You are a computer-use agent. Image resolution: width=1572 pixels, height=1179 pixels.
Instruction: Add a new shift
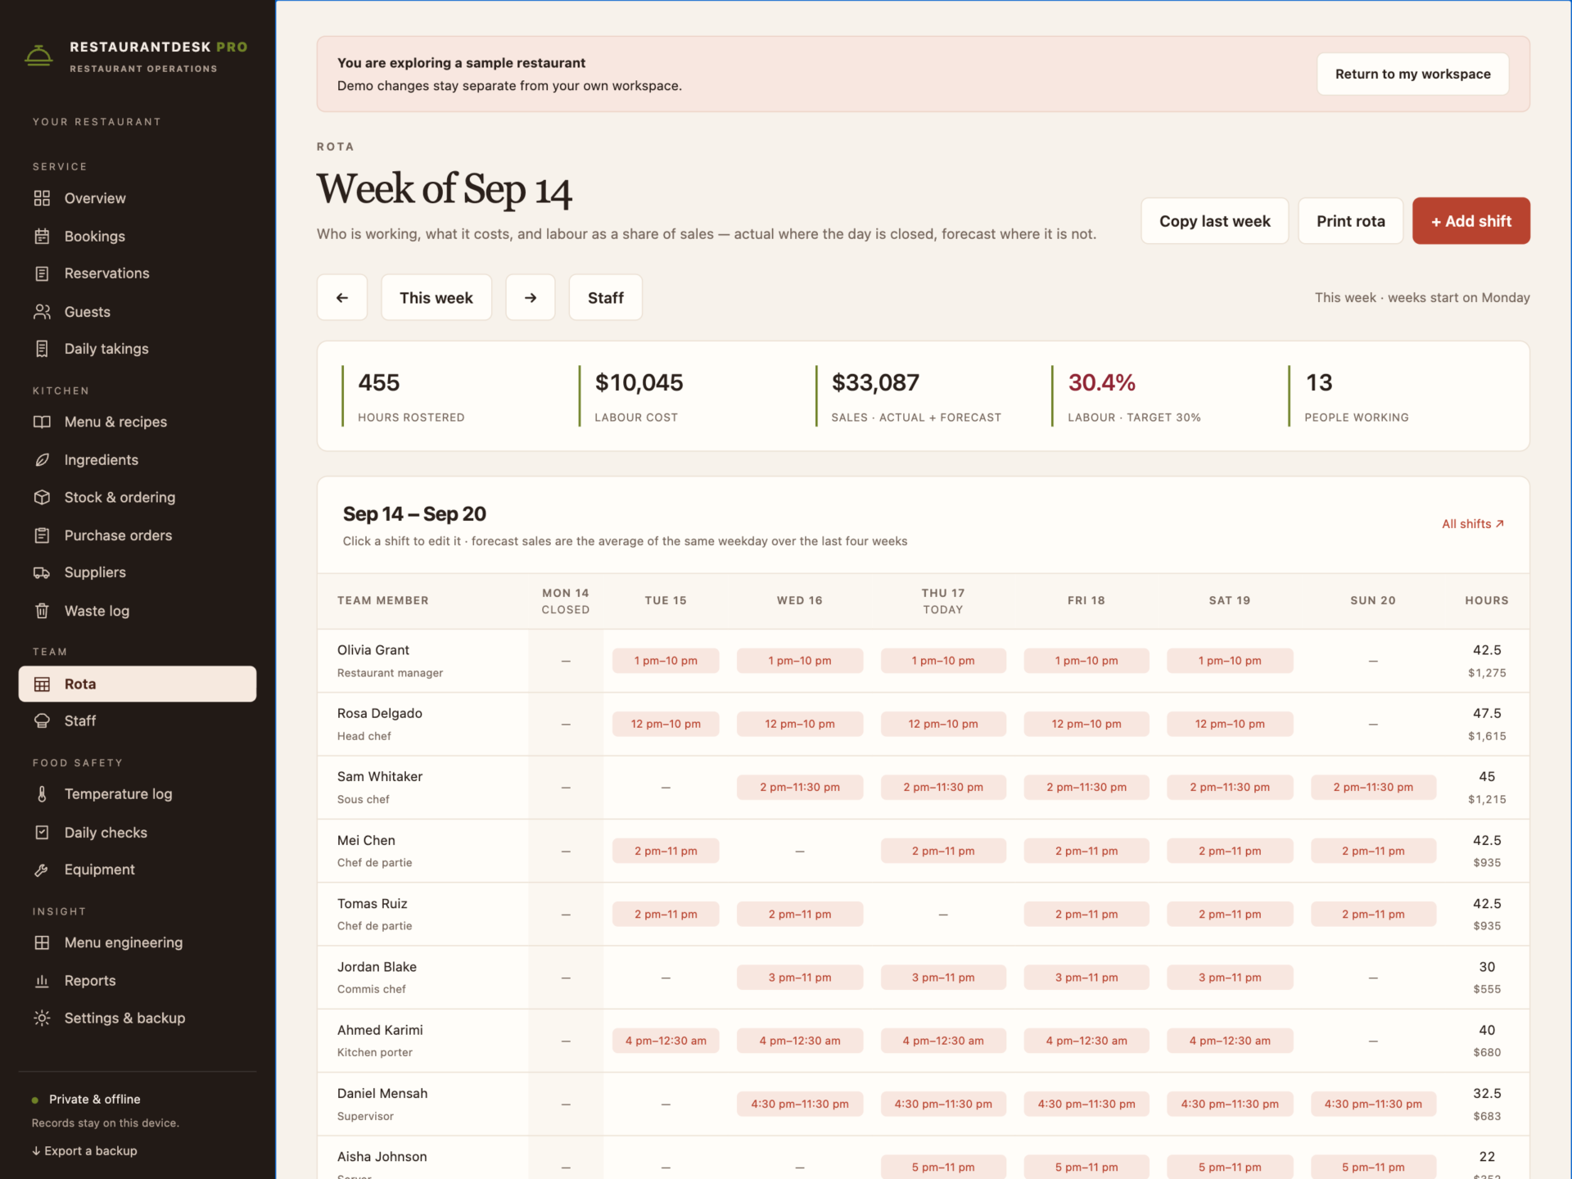pos(1471,221)
